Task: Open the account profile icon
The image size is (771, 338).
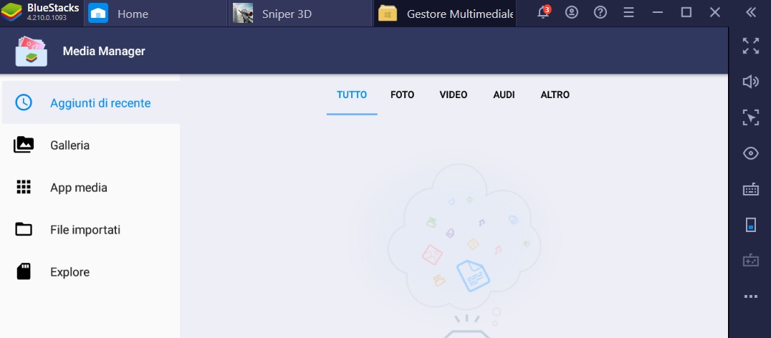Action: (x=572, y=13)
